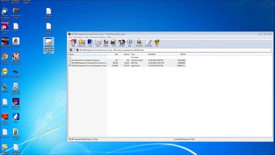
Task: Select Mozilla Thunderbird desktop icon
Action: 5,13
